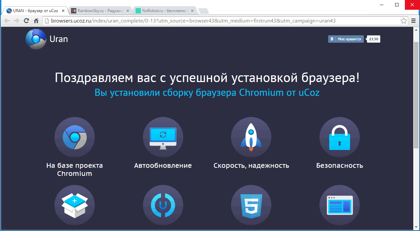Open a new tab

[x=203, y=11]
